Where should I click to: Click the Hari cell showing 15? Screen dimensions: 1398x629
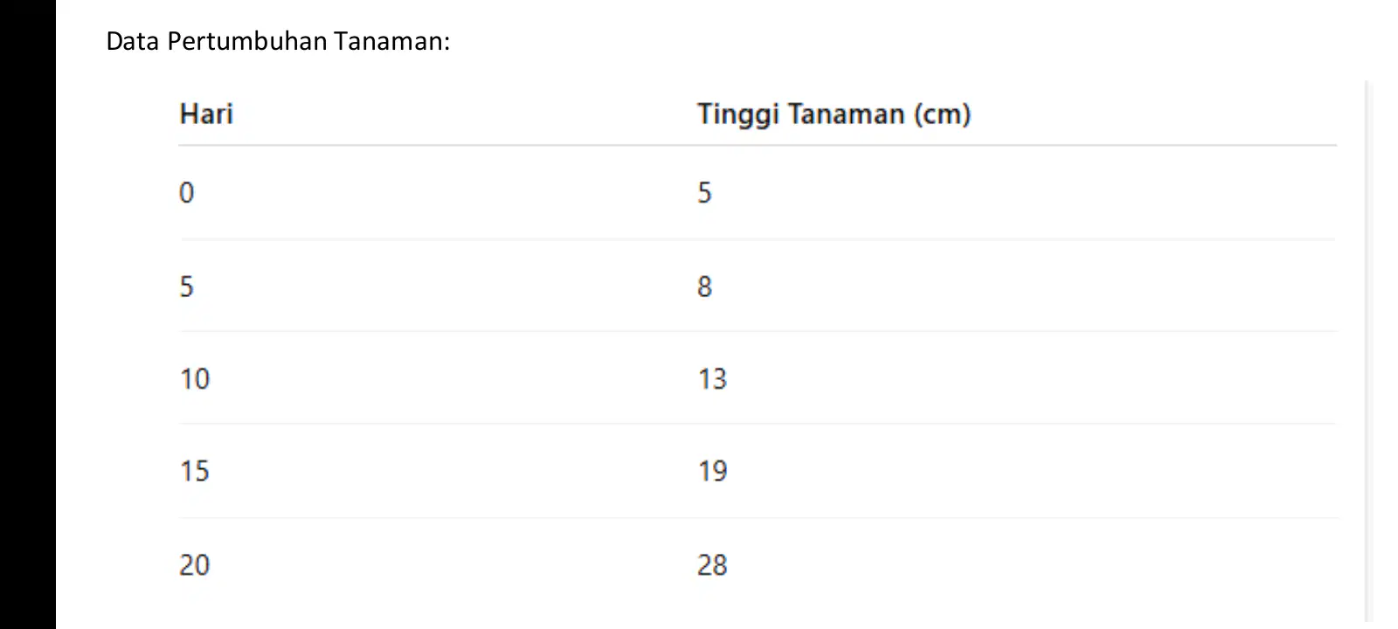pyautogui.click(x=195, y=471)
